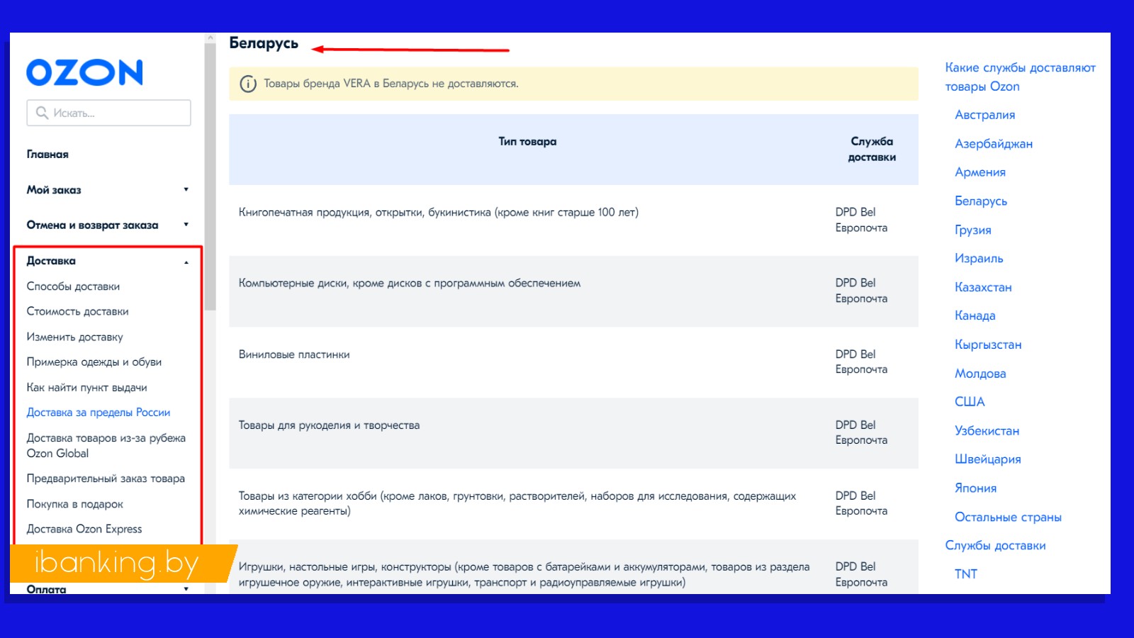Image resolution: width=1134 pixels, height=638 pixels.
Task: Jump to Какие службы доставляют товары Ozon
Action: pyautogui.click(x=1020, y=77)
